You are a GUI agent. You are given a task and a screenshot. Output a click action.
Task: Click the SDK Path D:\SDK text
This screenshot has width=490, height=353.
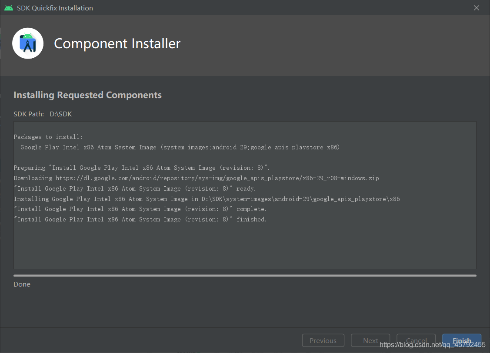43,114
